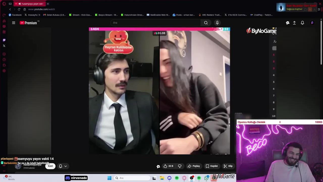Open Windows Start menu
This screenshot has height=182, width=323.
point(109,178)
